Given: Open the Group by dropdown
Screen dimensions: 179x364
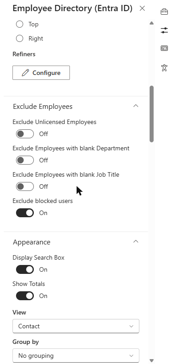Looking at the screenshot, I should pos(76,356).
